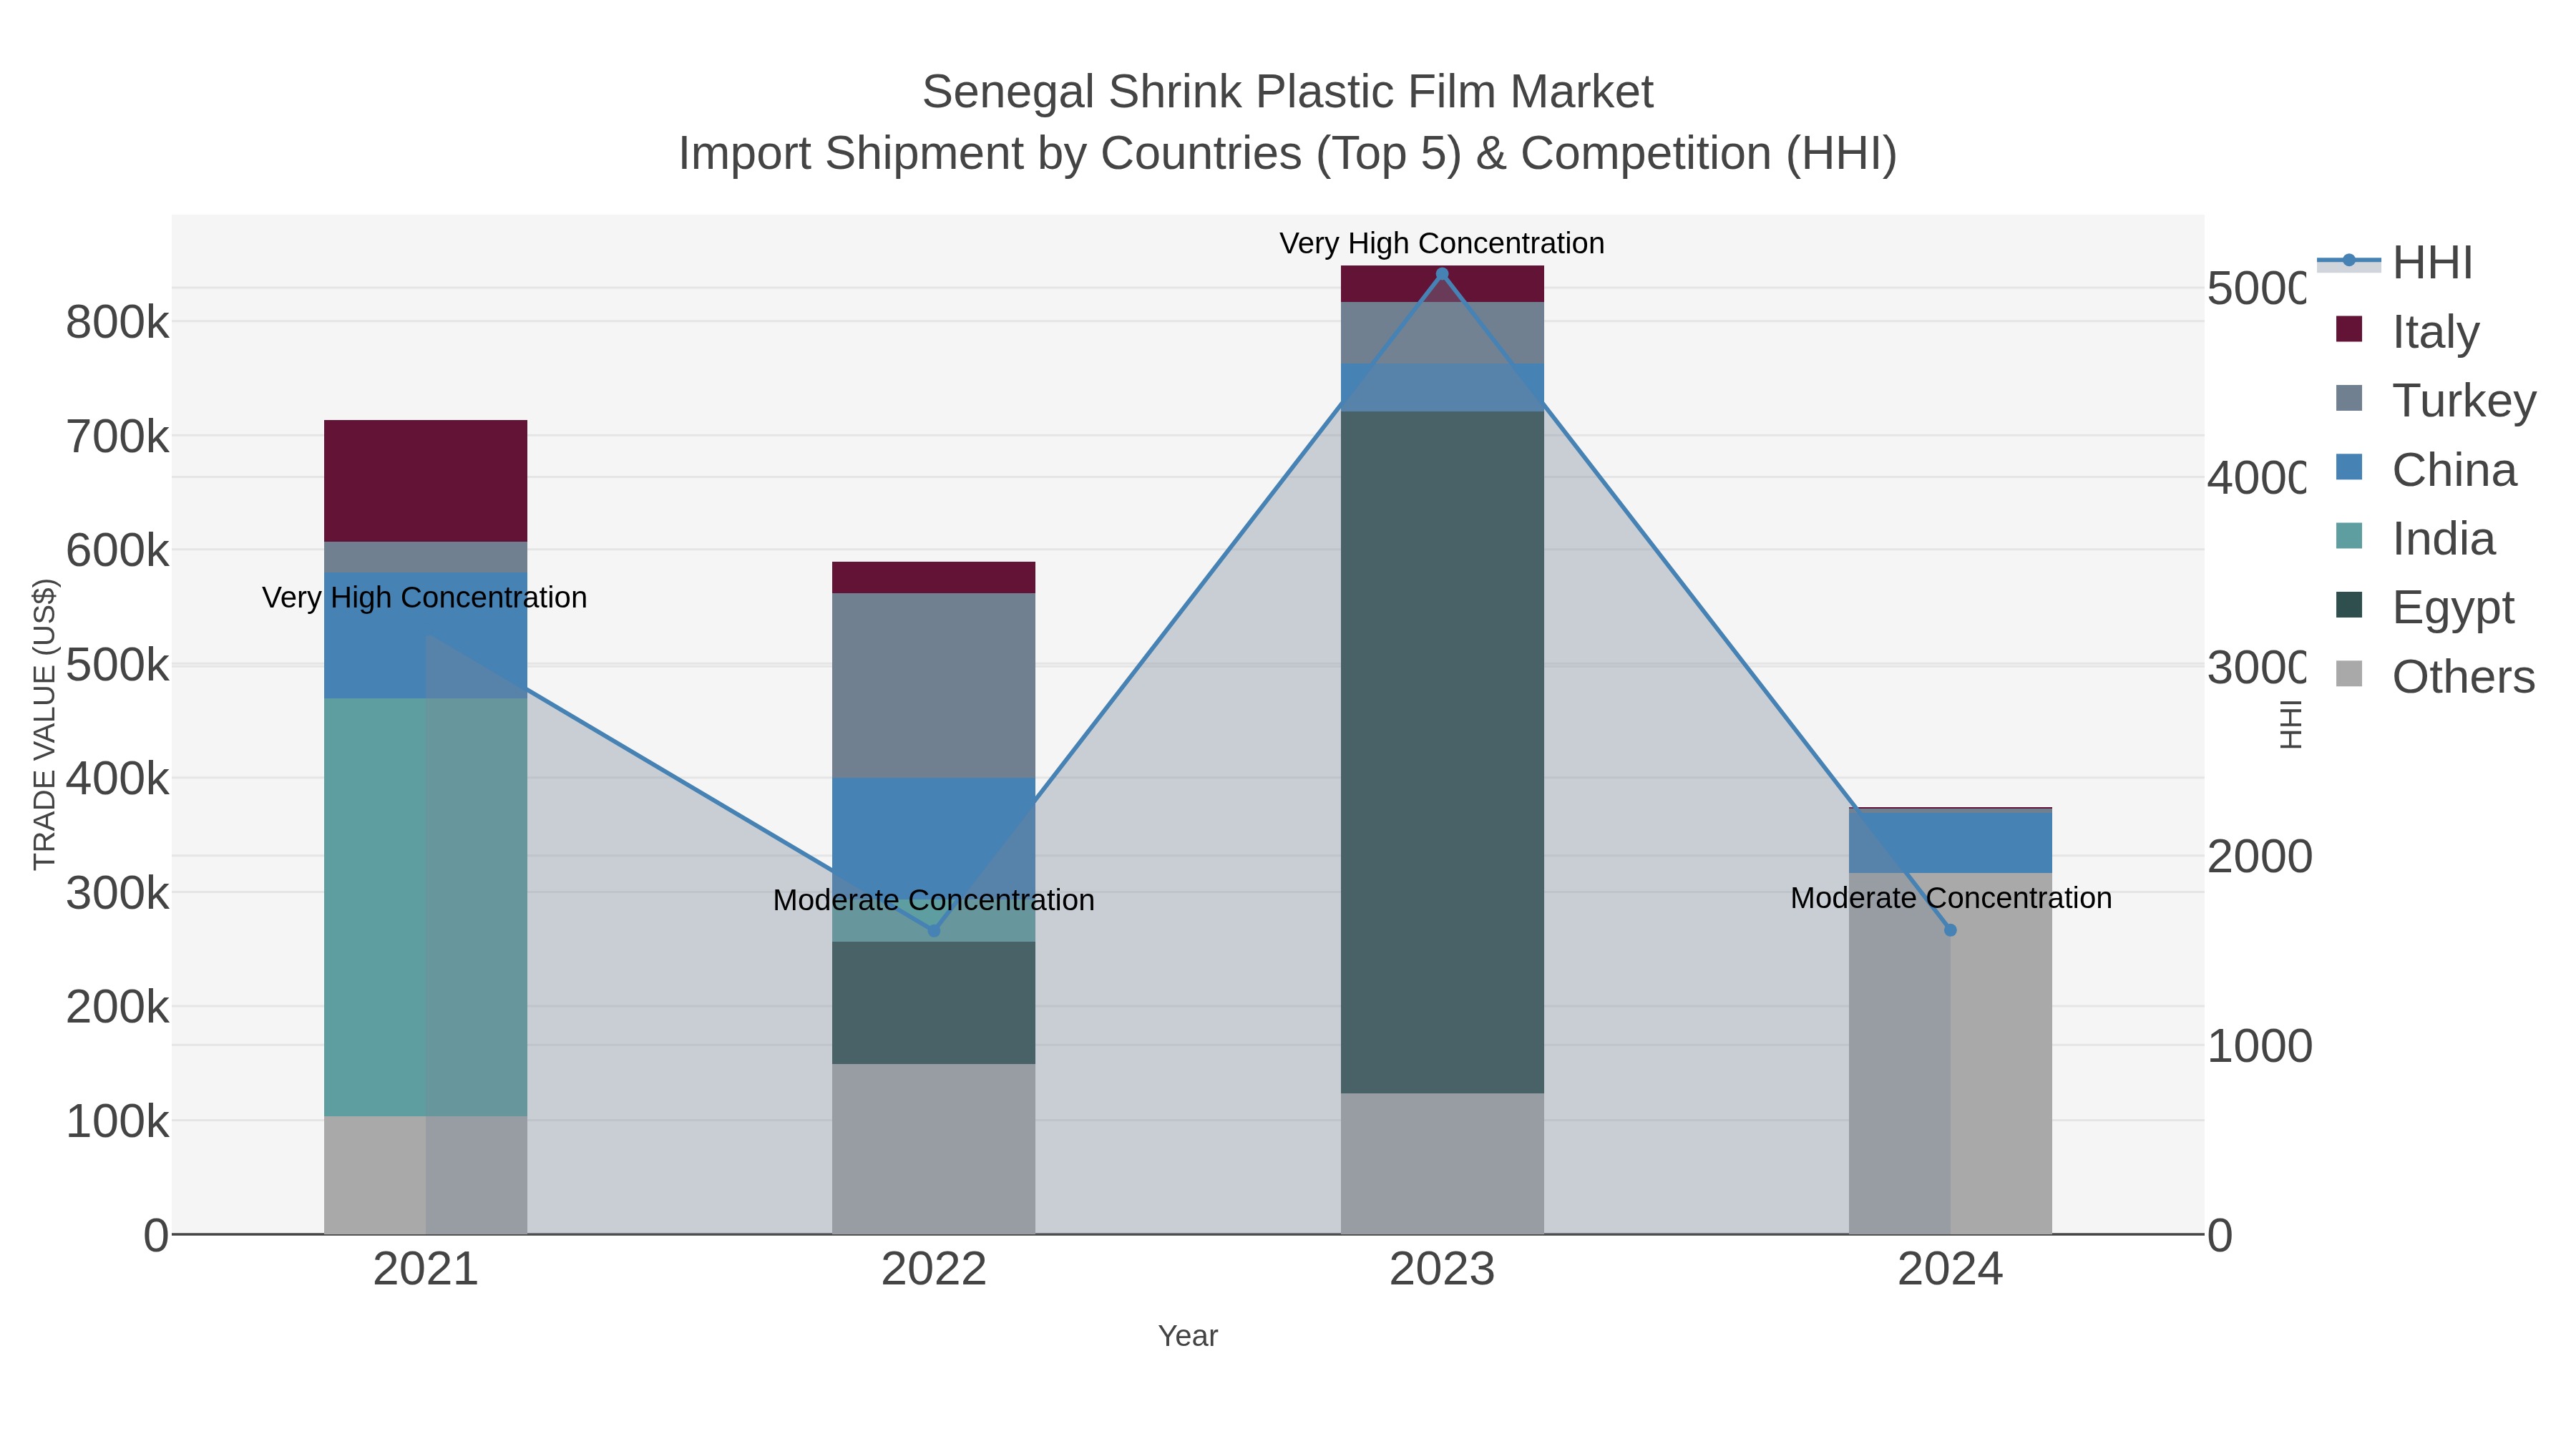Click the Egypt dark green legend swatch
The height and width of the screenshot is (1449, 2576).
point(2349,605)
